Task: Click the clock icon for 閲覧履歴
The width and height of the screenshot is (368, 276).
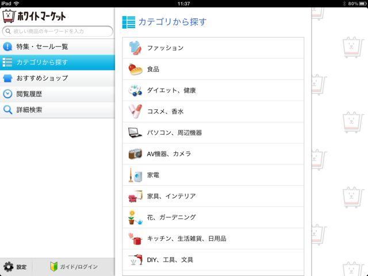Action: click(7, 94)
